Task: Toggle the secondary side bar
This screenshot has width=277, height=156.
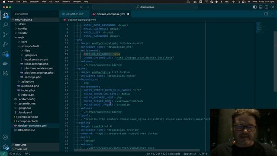Action: pyautogui.click(x=267, y=7)
